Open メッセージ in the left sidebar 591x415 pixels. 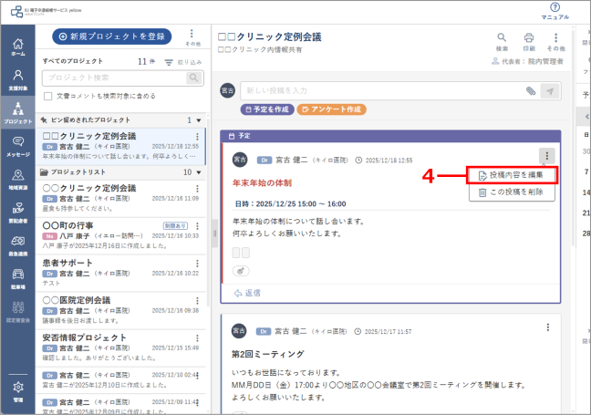point(17,147)
